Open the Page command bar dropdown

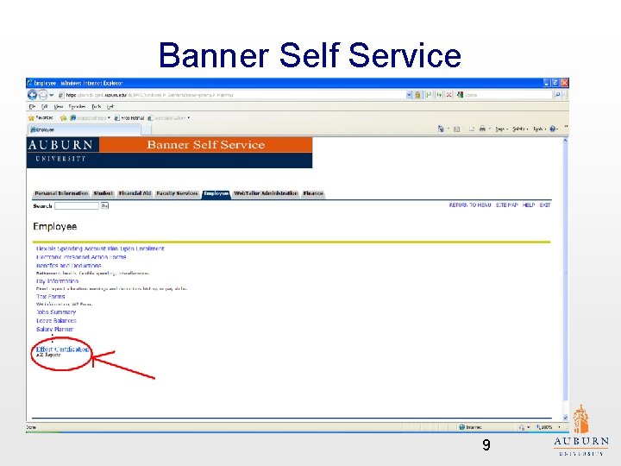click(501, 129)
